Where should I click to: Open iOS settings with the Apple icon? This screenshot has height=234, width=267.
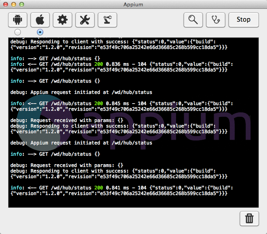[40, 20]
